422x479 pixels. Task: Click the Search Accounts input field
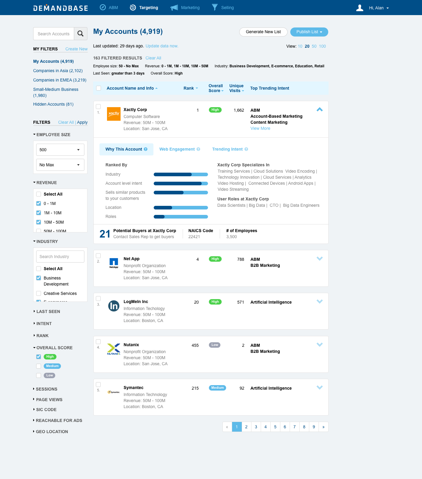click(x=54, y=34)
